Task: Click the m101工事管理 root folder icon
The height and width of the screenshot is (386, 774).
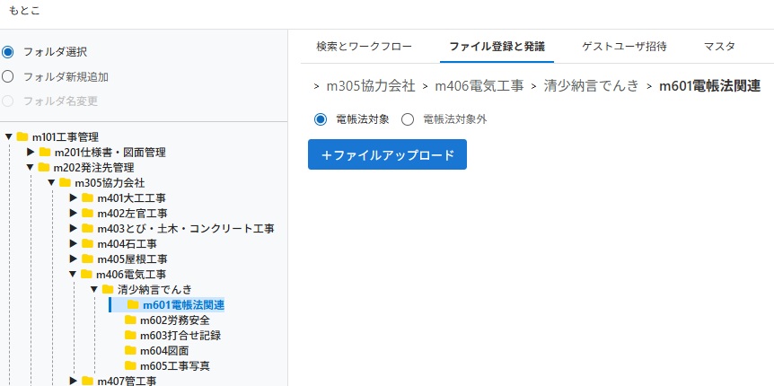Action: [22, 137]
